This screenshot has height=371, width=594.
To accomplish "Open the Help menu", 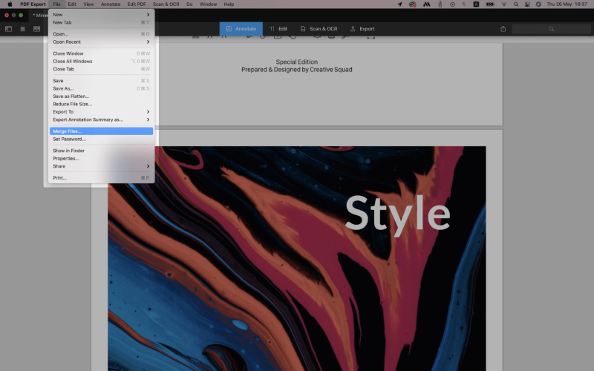I will [229, 4].
